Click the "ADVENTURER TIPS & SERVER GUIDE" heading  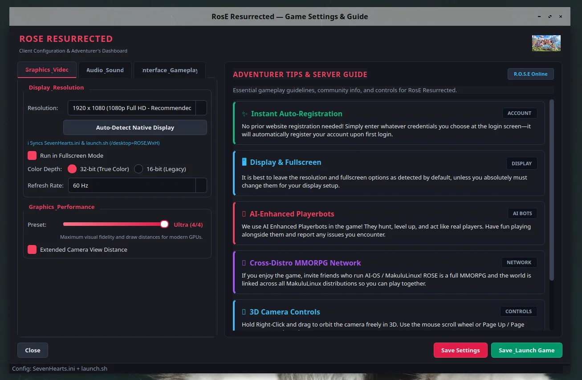[300, 74]
